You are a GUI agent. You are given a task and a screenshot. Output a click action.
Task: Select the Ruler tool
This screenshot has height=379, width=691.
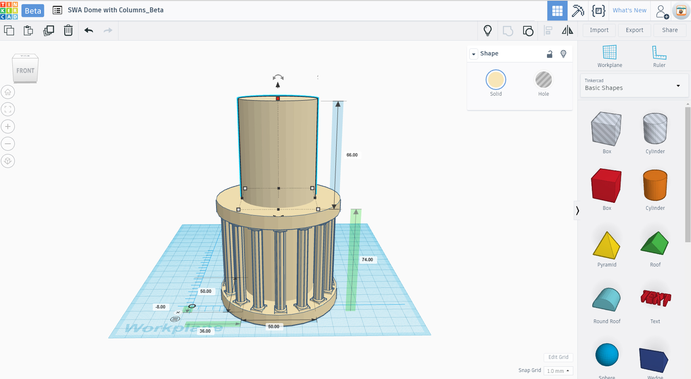pos(659,57)
